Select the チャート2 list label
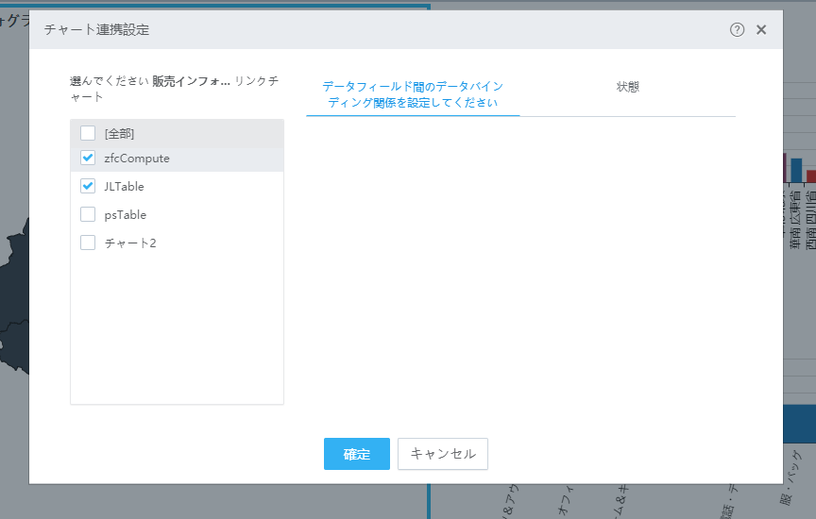The height and width of the screenshot is (519, 816). pyautogui.click(x=130, y=243)
